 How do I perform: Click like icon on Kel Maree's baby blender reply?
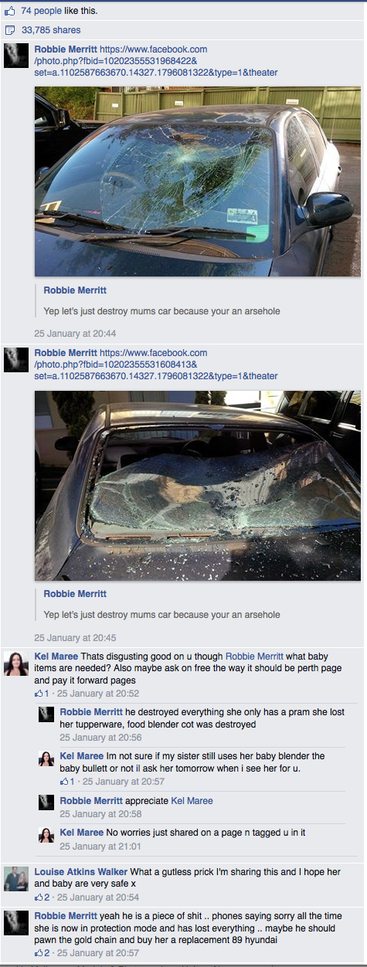coord(65,782)
